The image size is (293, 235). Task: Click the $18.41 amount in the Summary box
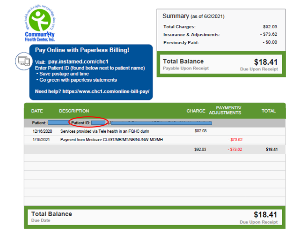(265, 62)
